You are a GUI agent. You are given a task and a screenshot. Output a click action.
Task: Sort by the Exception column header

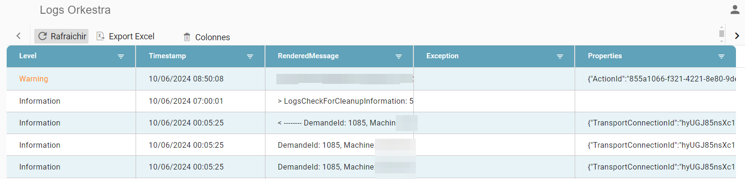[x=442, y=56]
